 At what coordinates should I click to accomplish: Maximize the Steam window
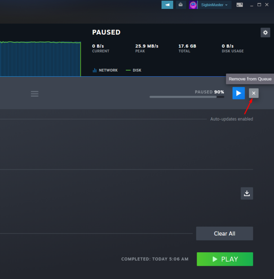(259, 5)
